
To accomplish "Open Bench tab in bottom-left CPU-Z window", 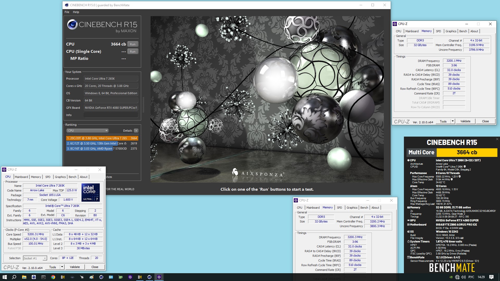I will pos(72,177).
